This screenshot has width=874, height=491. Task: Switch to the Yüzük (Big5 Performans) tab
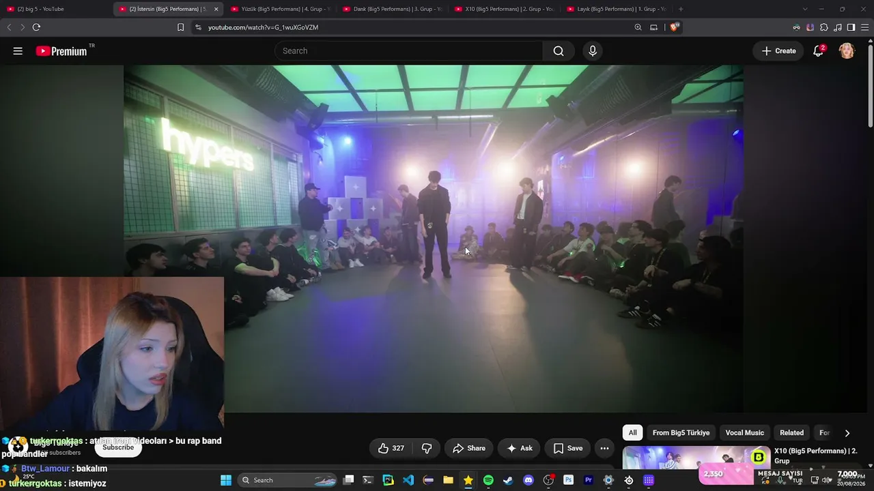(x=280, y=9)
